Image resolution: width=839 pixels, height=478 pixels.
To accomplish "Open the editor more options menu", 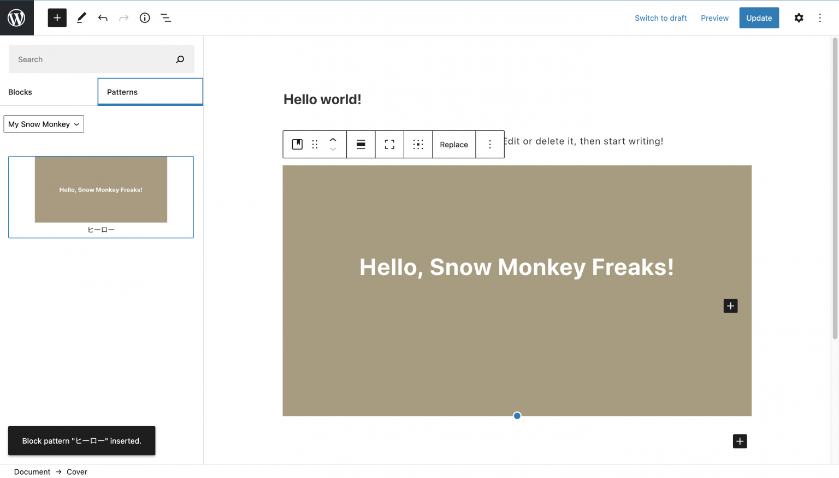I will [x=820, y=17].
